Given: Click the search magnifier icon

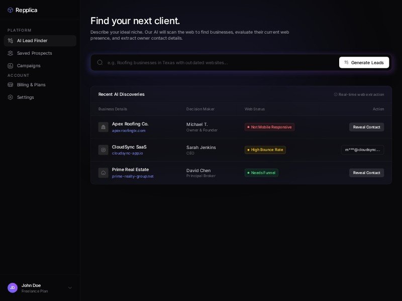Looking at the screenshot, I should 100,63.
